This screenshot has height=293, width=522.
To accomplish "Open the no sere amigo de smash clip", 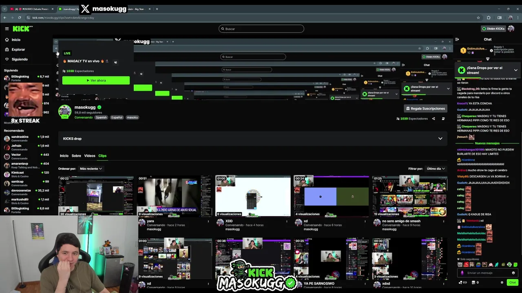I will coord(409,196).
